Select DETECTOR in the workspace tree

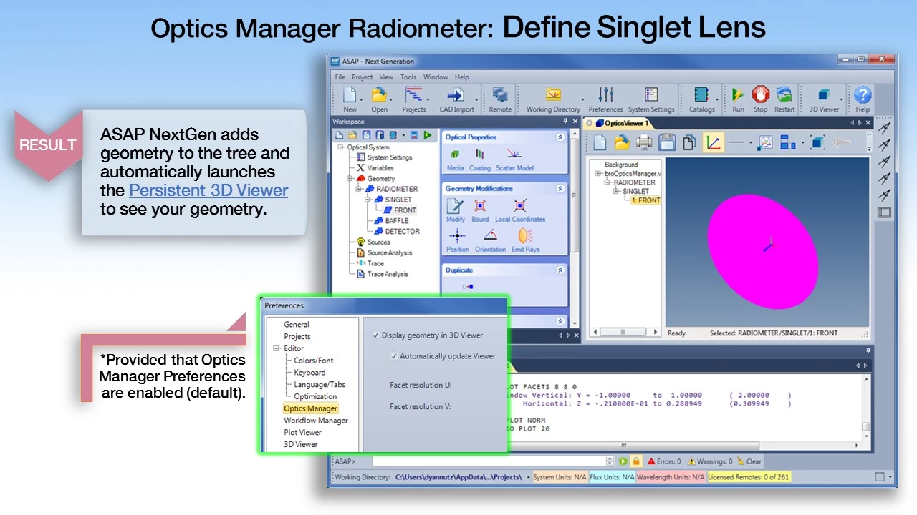pyautogui.click(x=402, y=232)
